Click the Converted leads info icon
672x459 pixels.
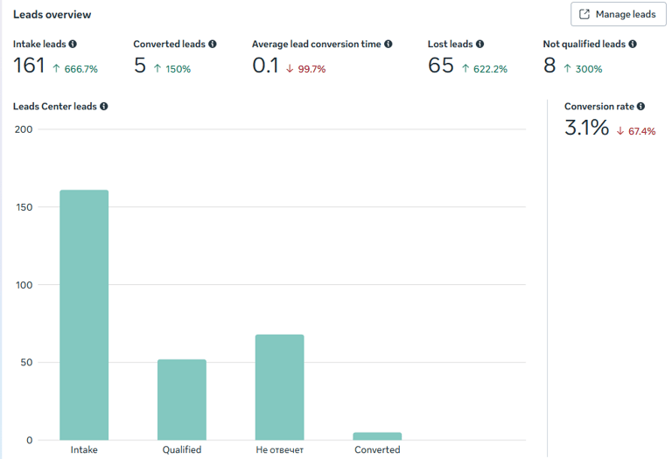coord(213,44)
